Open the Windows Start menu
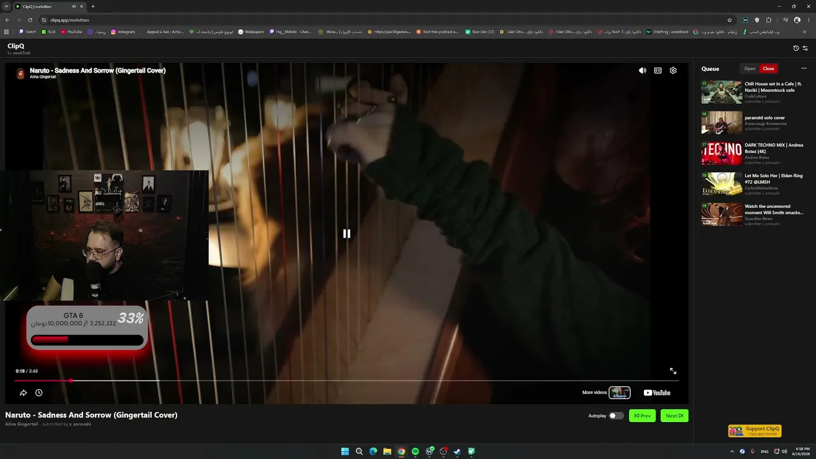Viewport: 816px width, 459px height. (x=345, y=451)
